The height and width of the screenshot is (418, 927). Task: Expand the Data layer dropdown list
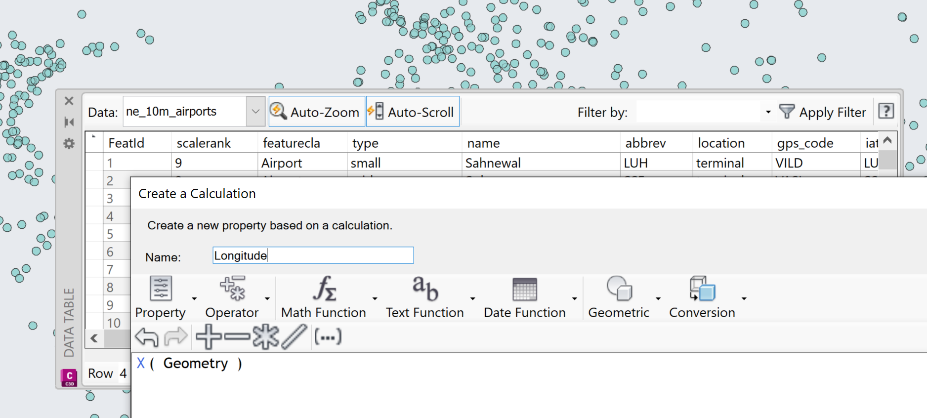[x=255, y=112]
